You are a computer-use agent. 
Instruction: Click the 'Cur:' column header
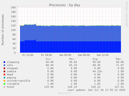(x=49, y=59)
